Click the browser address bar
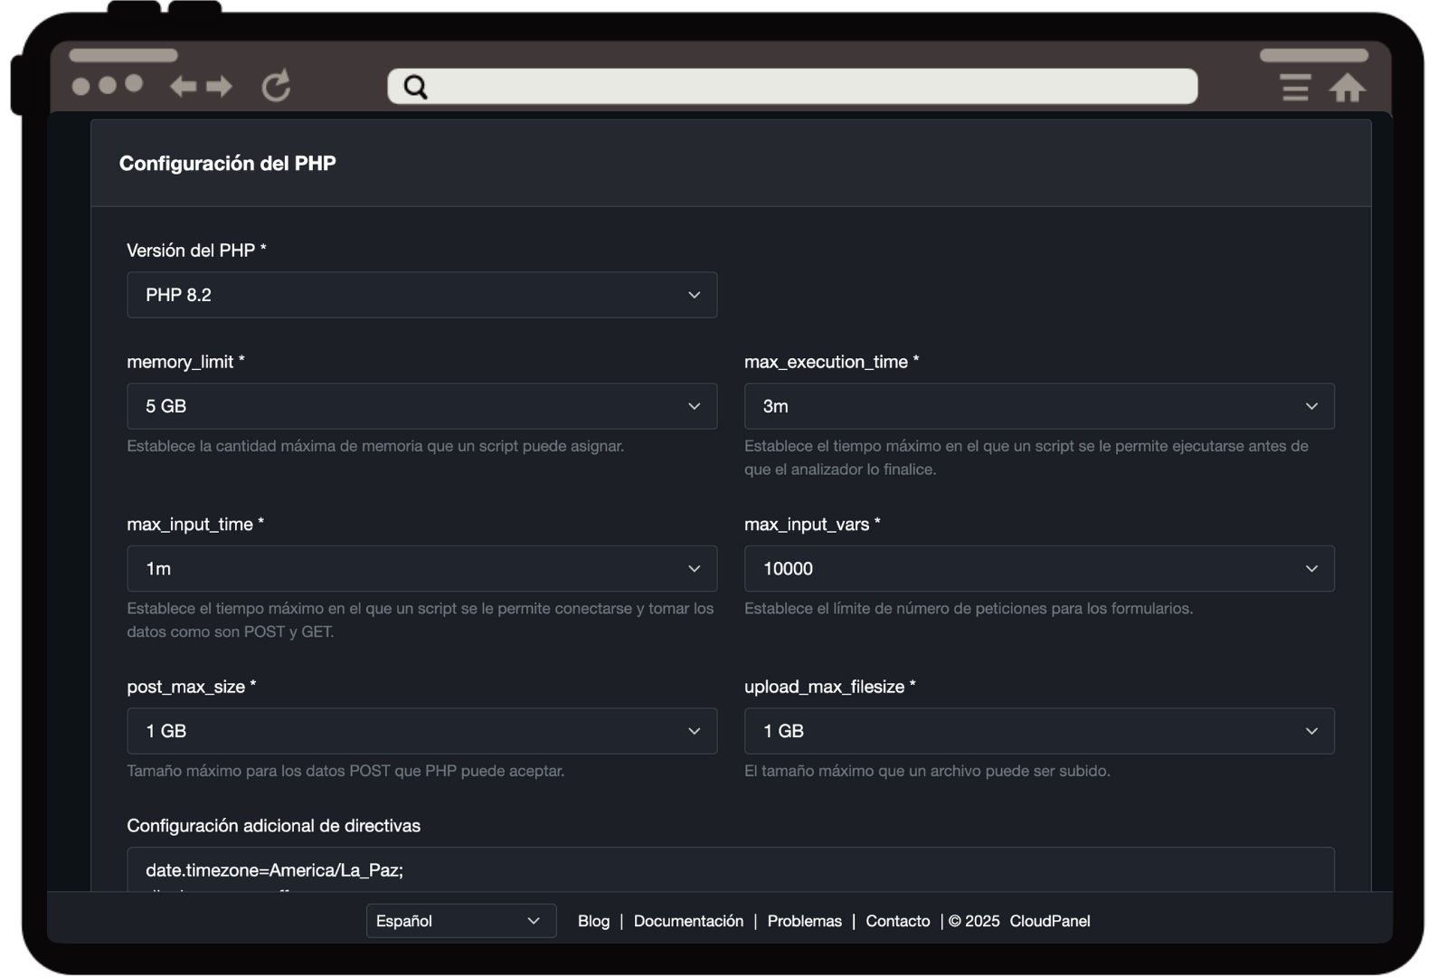 pyautogui.click(x=805, y=87)
